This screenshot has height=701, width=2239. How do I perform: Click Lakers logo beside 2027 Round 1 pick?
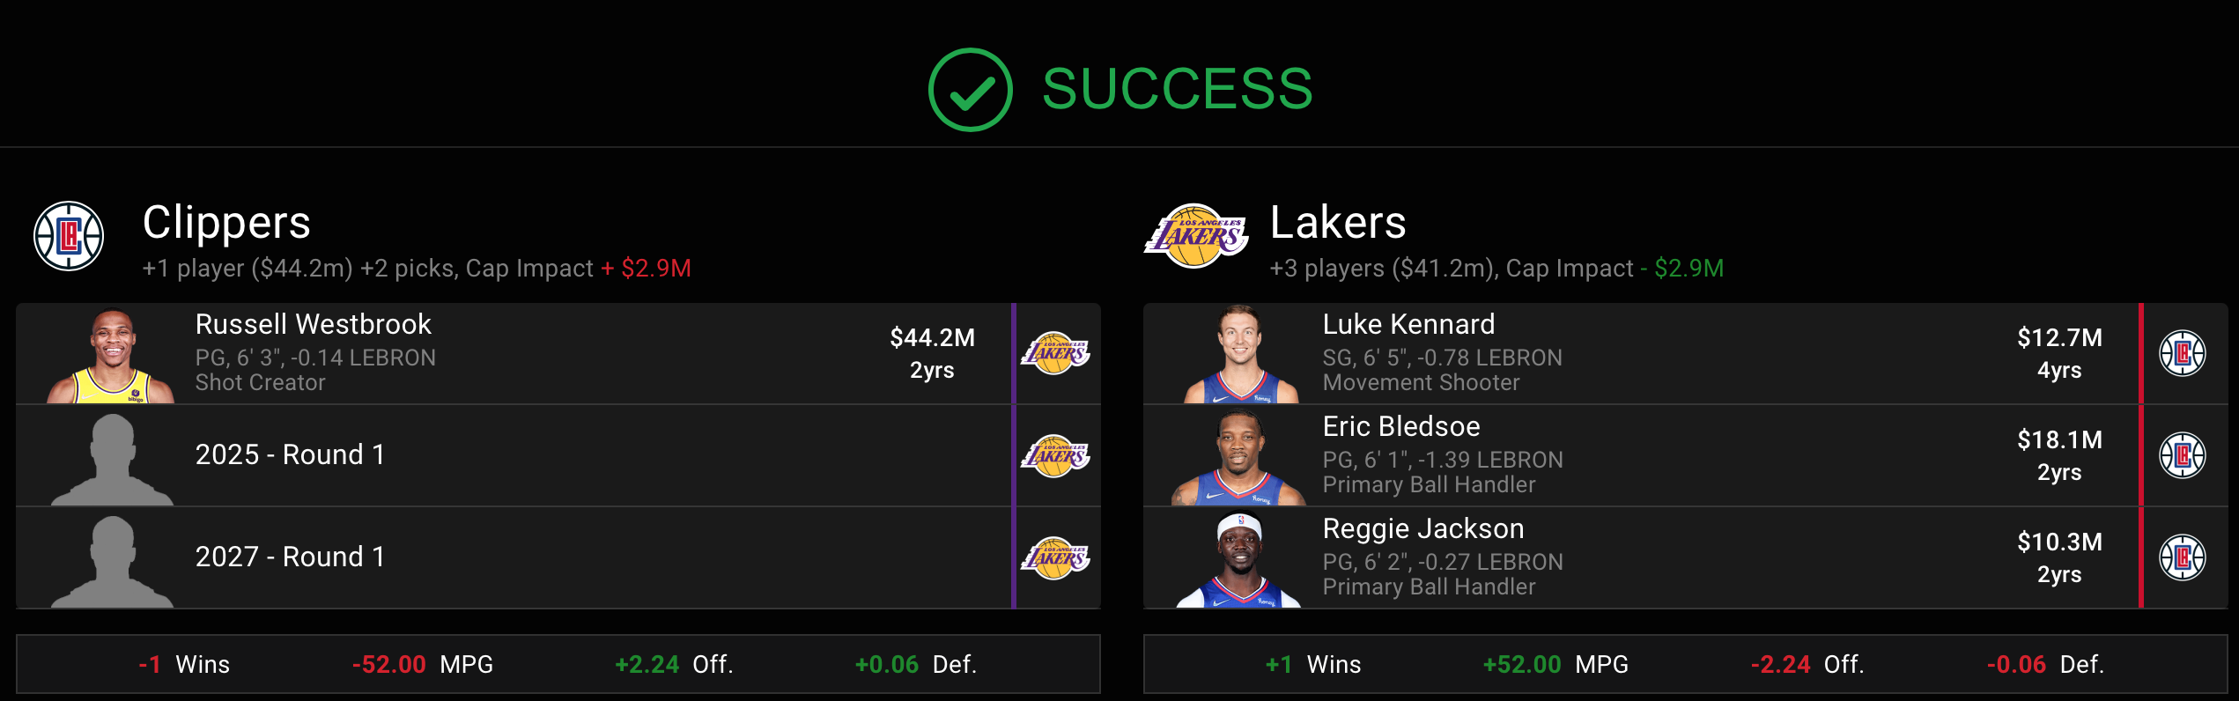(x=1055, y=557)
